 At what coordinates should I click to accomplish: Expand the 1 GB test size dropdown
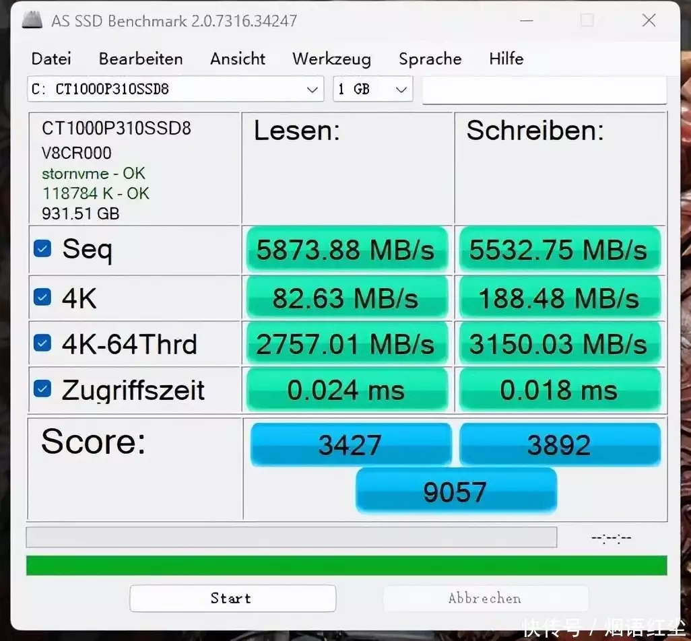(373, 90)
